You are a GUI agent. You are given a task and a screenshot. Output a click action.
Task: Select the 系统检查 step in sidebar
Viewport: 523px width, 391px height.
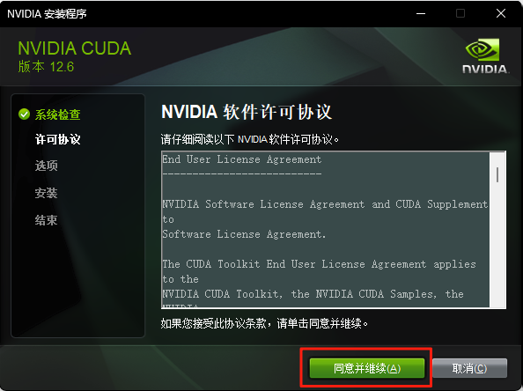[x=58, y=114]
